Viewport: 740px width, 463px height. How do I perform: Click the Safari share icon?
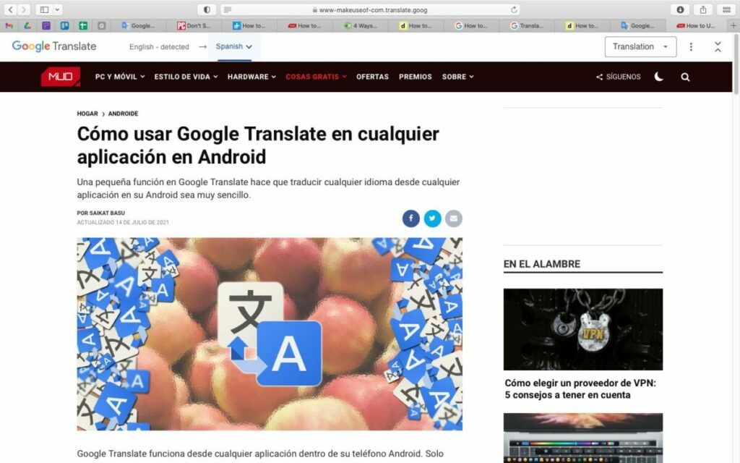coord(702,9)
